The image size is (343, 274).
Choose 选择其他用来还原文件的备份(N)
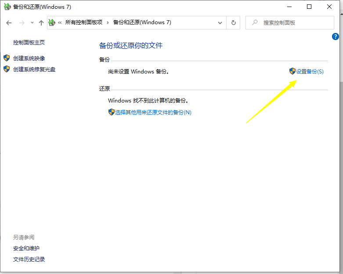tap(153, 112)
